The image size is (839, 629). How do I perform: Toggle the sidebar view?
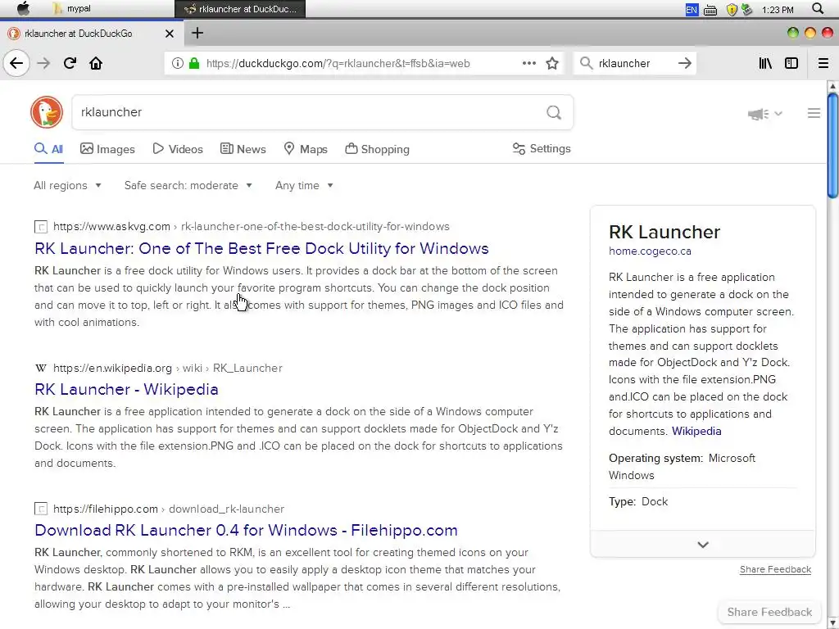(x=791, y=63)
